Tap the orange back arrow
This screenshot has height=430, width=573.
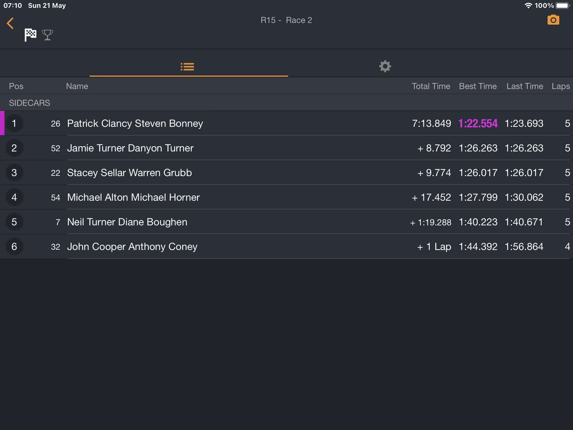point(10,23)
